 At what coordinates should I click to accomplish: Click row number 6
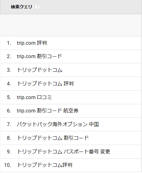9,111
